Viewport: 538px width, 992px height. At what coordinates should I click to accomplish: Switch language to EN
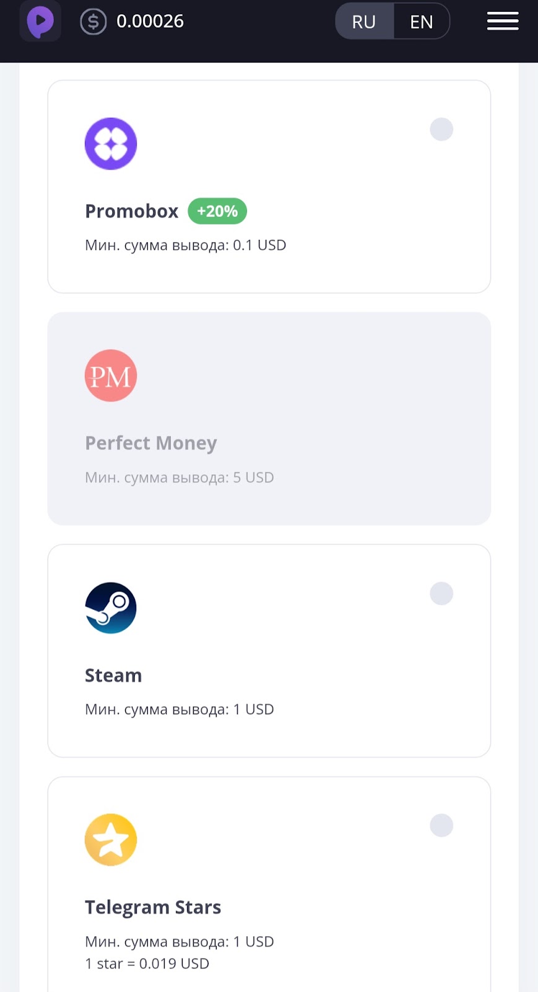coord(422,22)
